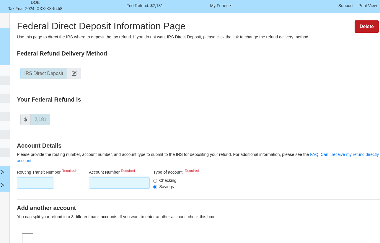Click the Add another account heading
The image size is (380, 243).
pos(46,208)
